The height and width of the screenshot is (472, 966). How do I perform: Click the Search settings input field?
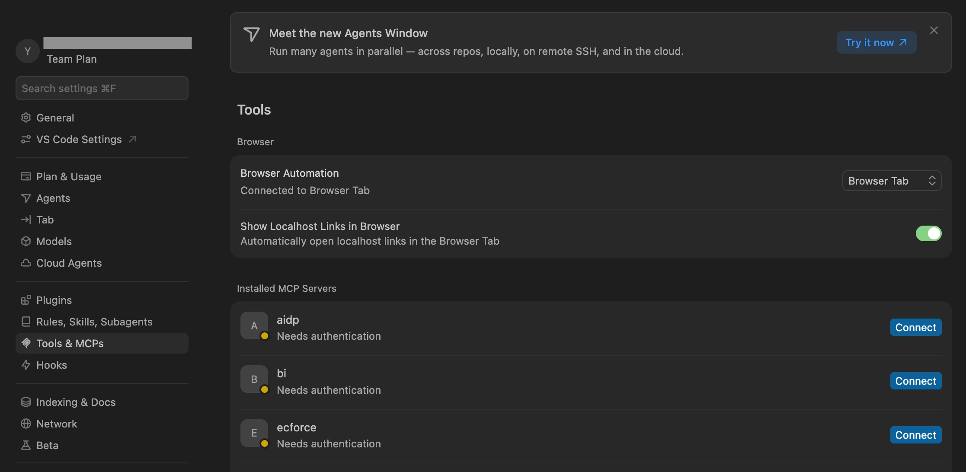102,88
